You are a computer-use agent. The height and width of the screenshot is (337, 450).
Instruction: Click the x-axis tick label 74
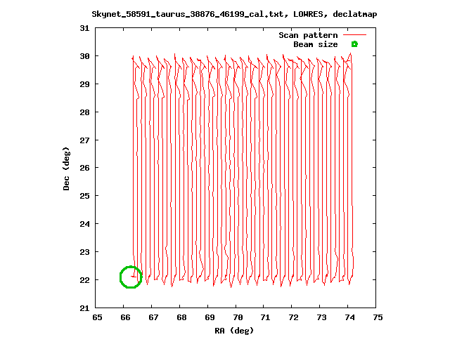click(x=350, y=317)
